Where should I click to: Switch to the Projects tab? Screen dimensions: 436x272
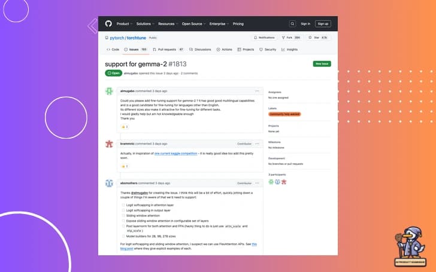(x=246, y=50)
